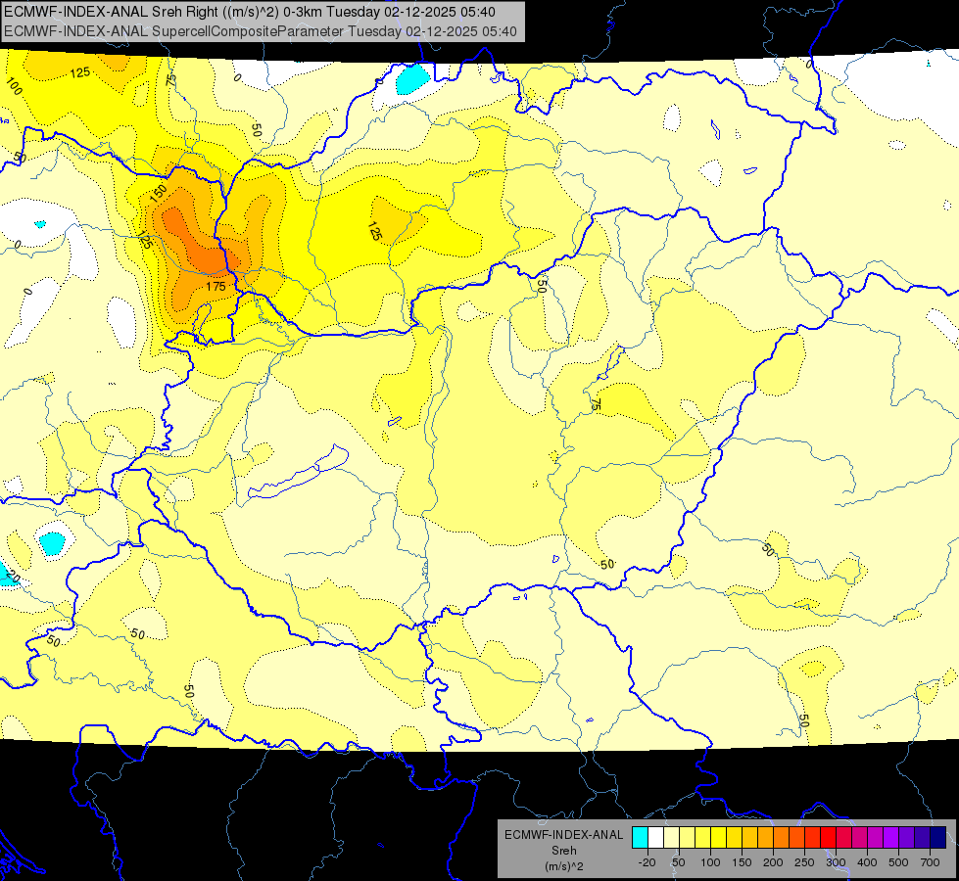
Task: Click 'ECMWF-INDEX-ANAL' text in the legend box
Action: 564,835
